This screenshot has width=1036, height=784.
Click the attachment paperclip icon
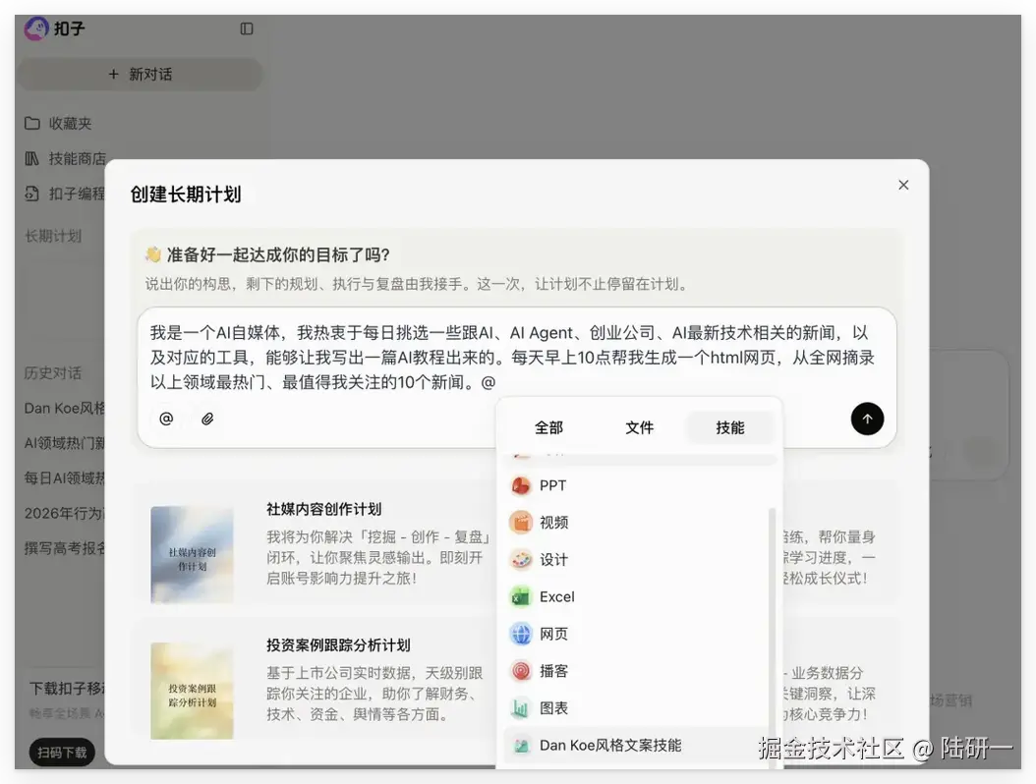206,418
